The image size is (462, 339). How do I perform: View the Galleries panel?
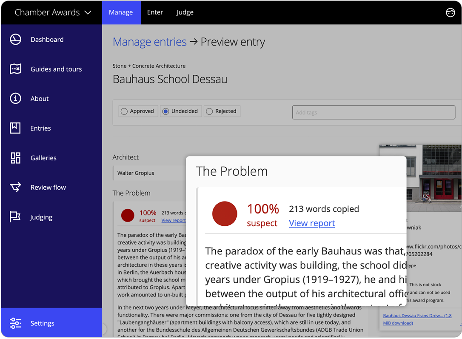(43, 158)
